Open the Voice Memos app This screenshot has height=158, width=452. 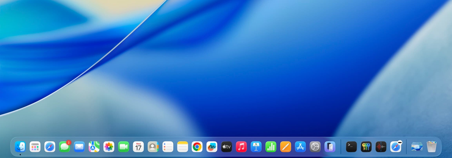381,147
